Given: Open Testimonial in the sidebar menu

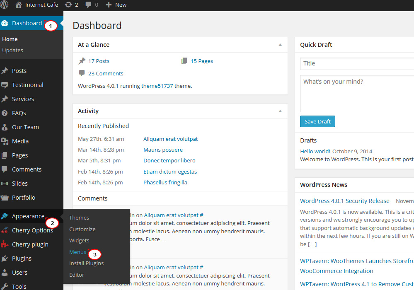Looking at the screenshot, I should click(27, 85).
